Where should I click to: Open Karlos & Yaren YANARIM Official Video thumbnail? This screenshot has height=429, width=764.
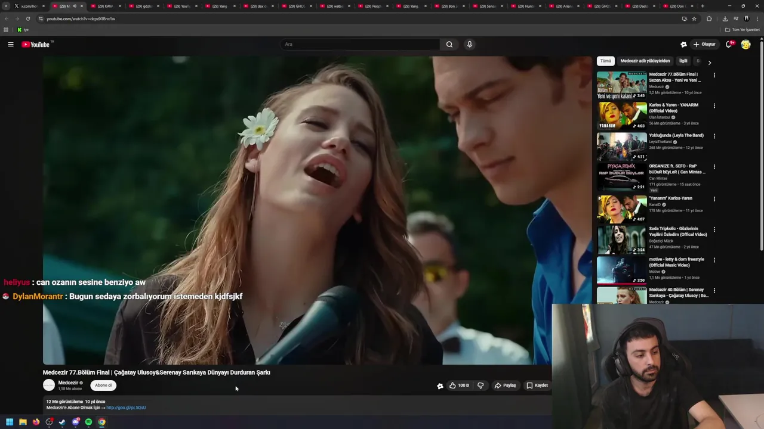click(x=621, y=116)
